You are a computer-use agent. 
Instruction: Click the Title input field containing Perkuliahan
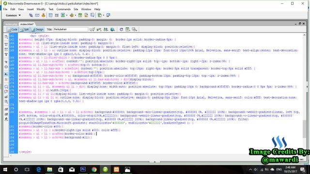pos(70,29)
